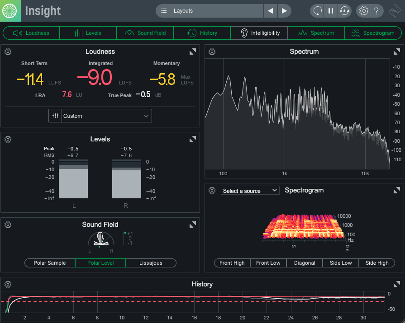Screen dimensions: 405x323
Task: Toggle the History module tab
Action: click(203, 33)
